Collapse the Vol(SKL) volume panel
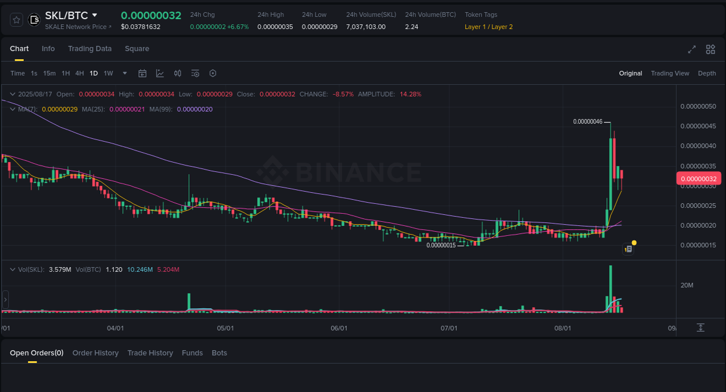 pos(12,269)
